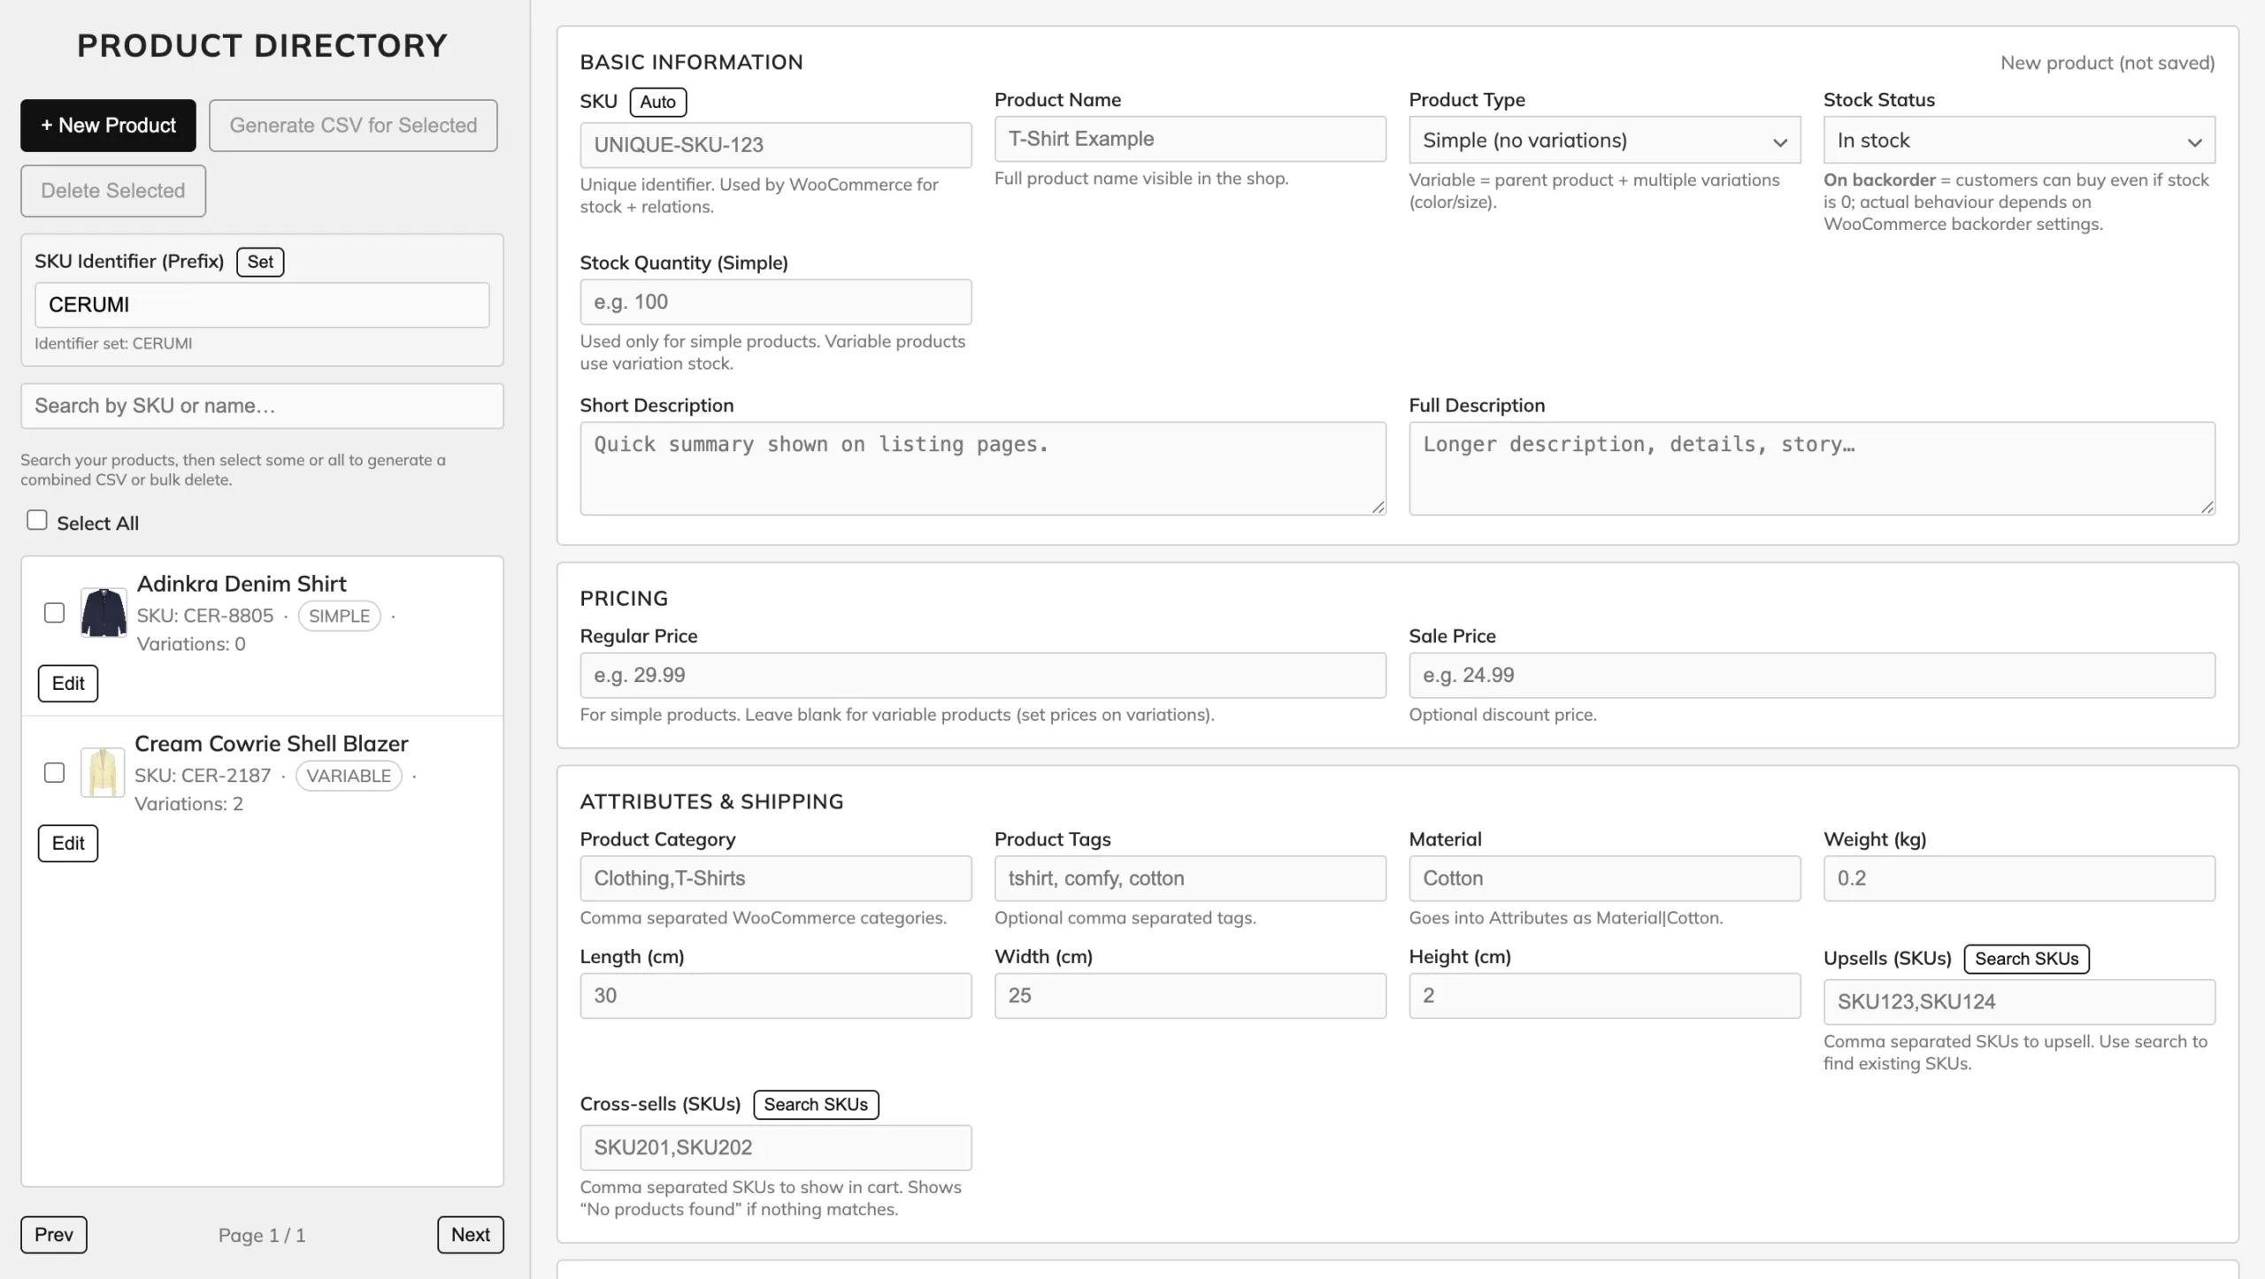Check the Cream Cowrie Shell Blazer checkbox

click(55, 773)
